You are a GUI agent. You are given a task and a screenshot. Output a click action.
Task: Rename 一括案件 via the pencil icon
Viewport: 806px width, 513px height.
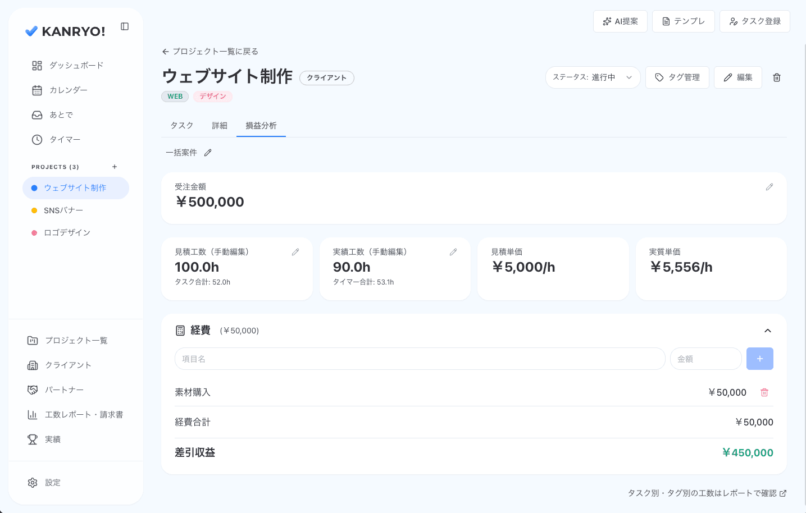click(x=207, y=152)
